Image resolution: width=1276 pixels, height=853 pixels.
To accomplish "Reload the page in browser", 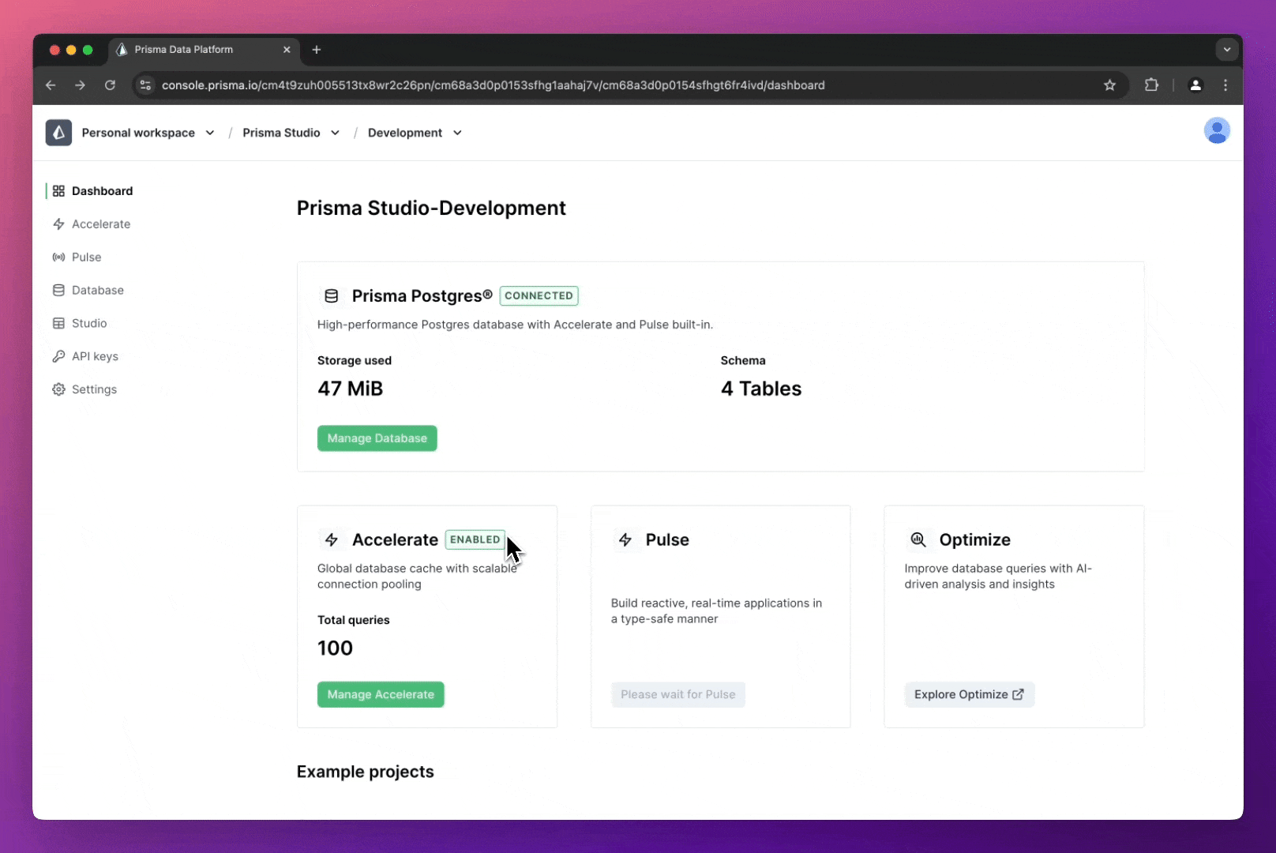I will pos(110,85).
